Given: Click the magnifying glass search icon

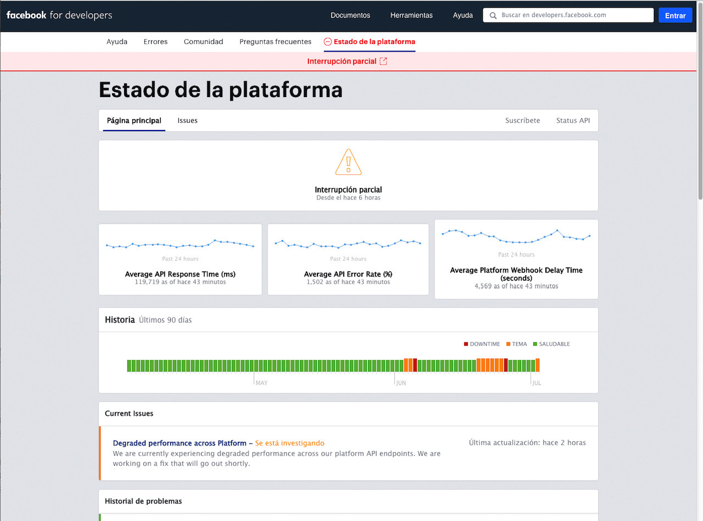Looking at the screenshot, I should click(493, 15).
